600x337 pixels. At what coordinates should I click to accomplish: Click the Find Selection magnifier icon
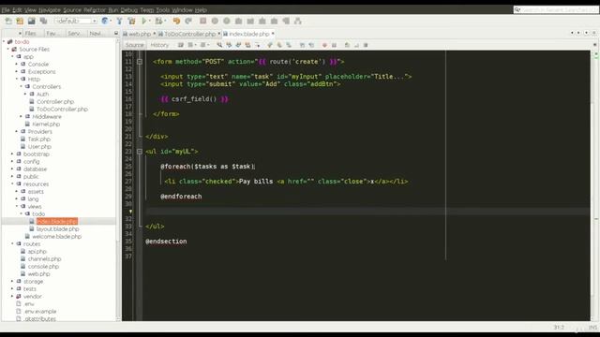click(219, 45)
